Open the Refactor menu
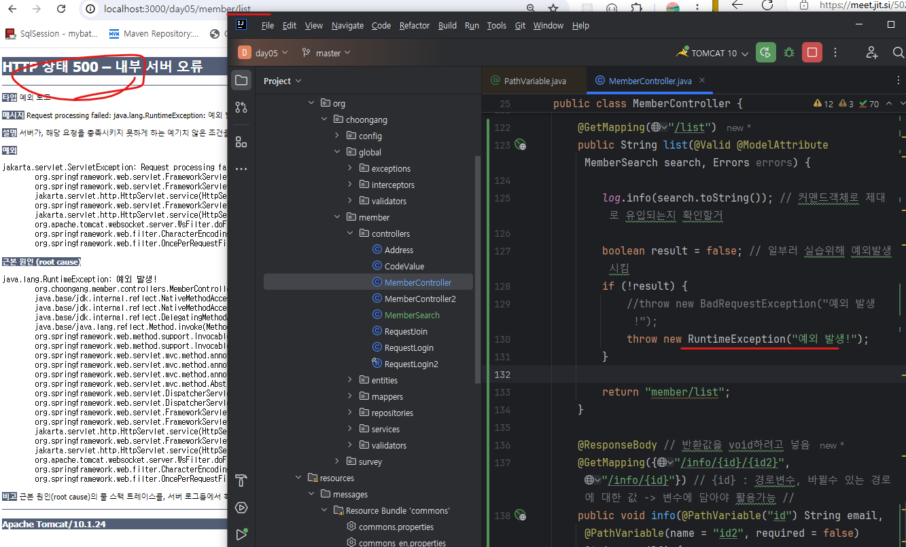 414,25
